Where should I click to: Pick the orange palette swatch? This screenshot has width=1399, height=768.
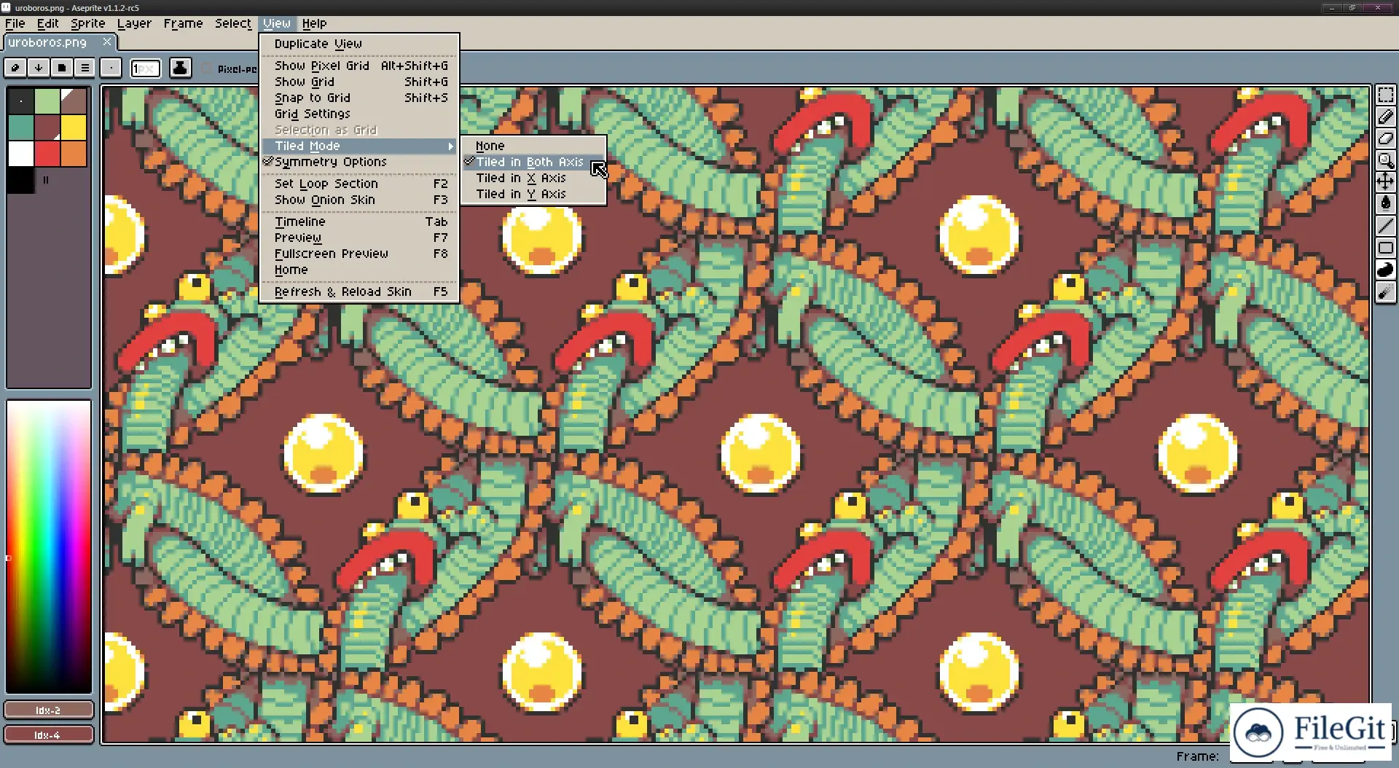point(74,154)
